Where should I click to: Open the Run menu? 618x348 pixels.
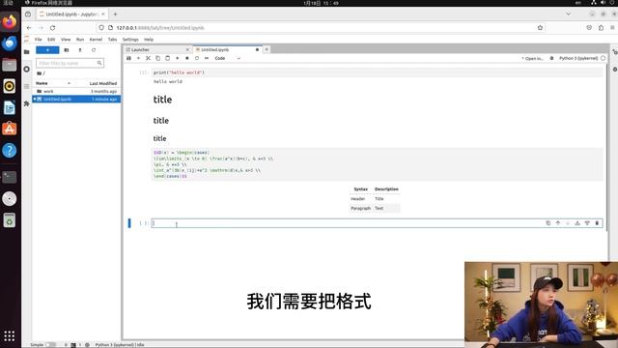(80, 40)
